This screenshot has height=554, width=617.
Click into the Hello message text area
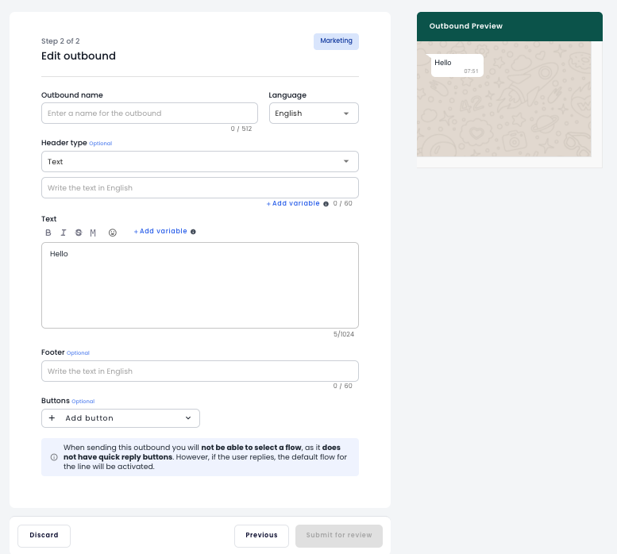[200, 286]
